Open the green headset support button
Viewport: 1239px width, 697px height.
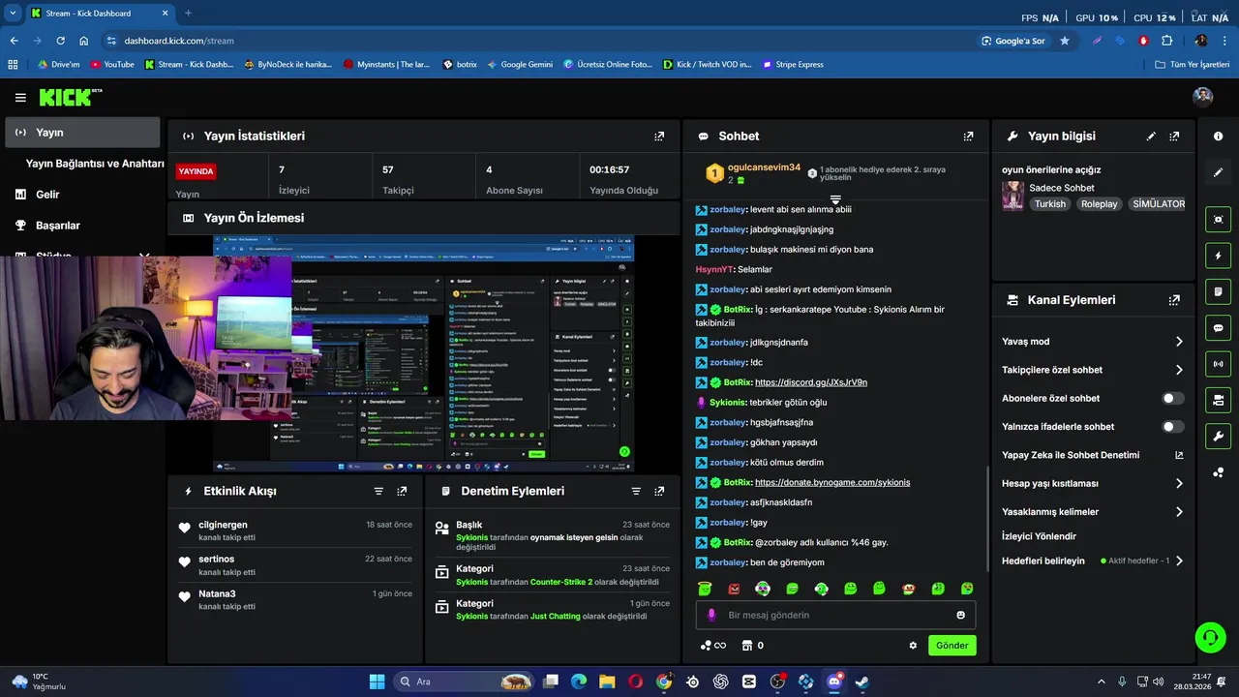tap(1210, 637)
